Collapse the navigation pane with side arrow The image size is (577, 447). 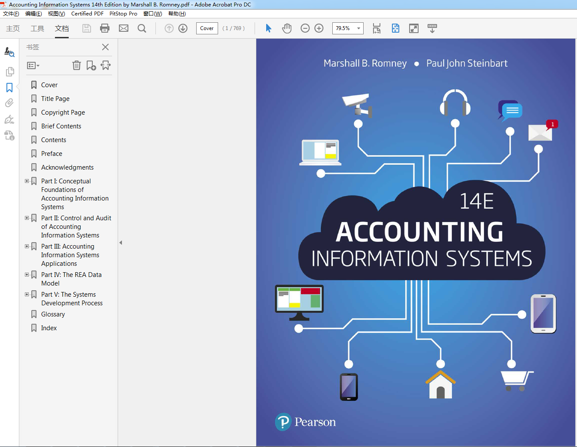click(121, 243)
